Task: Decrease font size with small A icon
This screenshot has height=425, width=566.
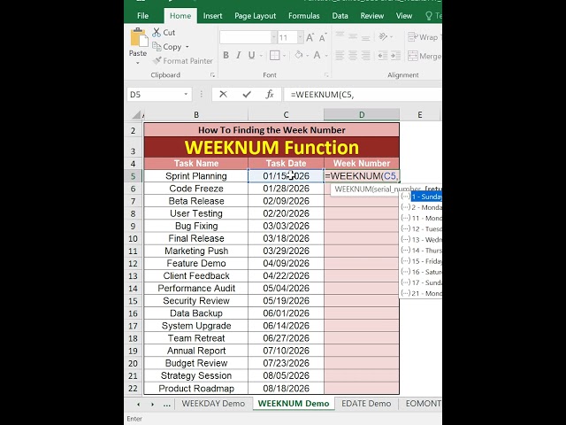Action: [x=323, y=37]
